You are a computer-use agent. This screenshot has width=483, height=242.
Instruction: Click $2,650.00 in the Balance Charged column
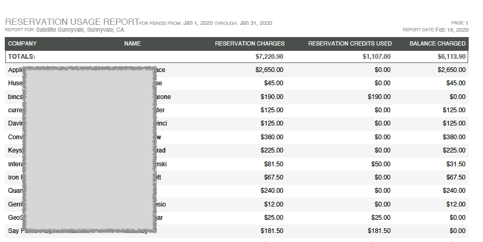(x=452, y=70)
